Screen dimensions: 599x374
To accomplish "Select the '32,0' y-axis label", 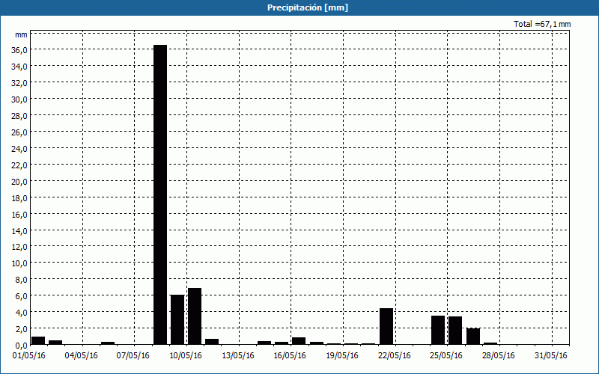I will (x=19, y=83).
